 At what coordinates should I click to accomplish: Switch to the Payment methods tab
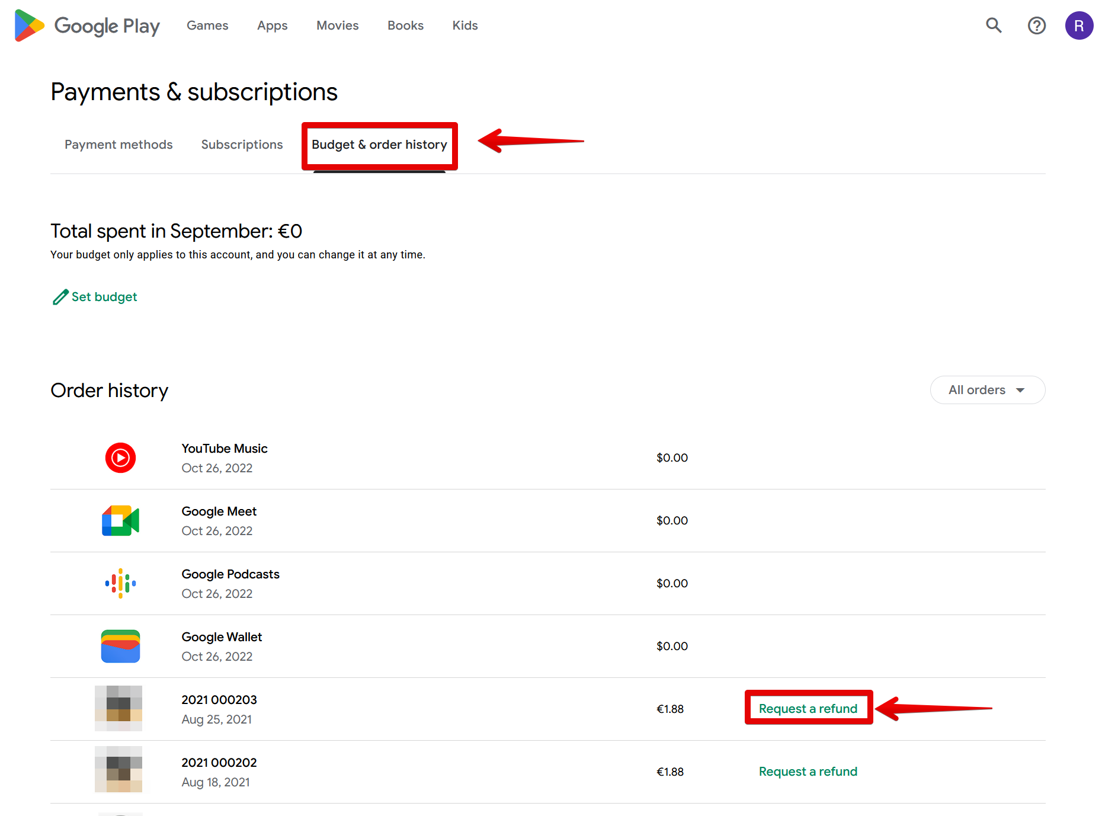click(x=118, y=145)
